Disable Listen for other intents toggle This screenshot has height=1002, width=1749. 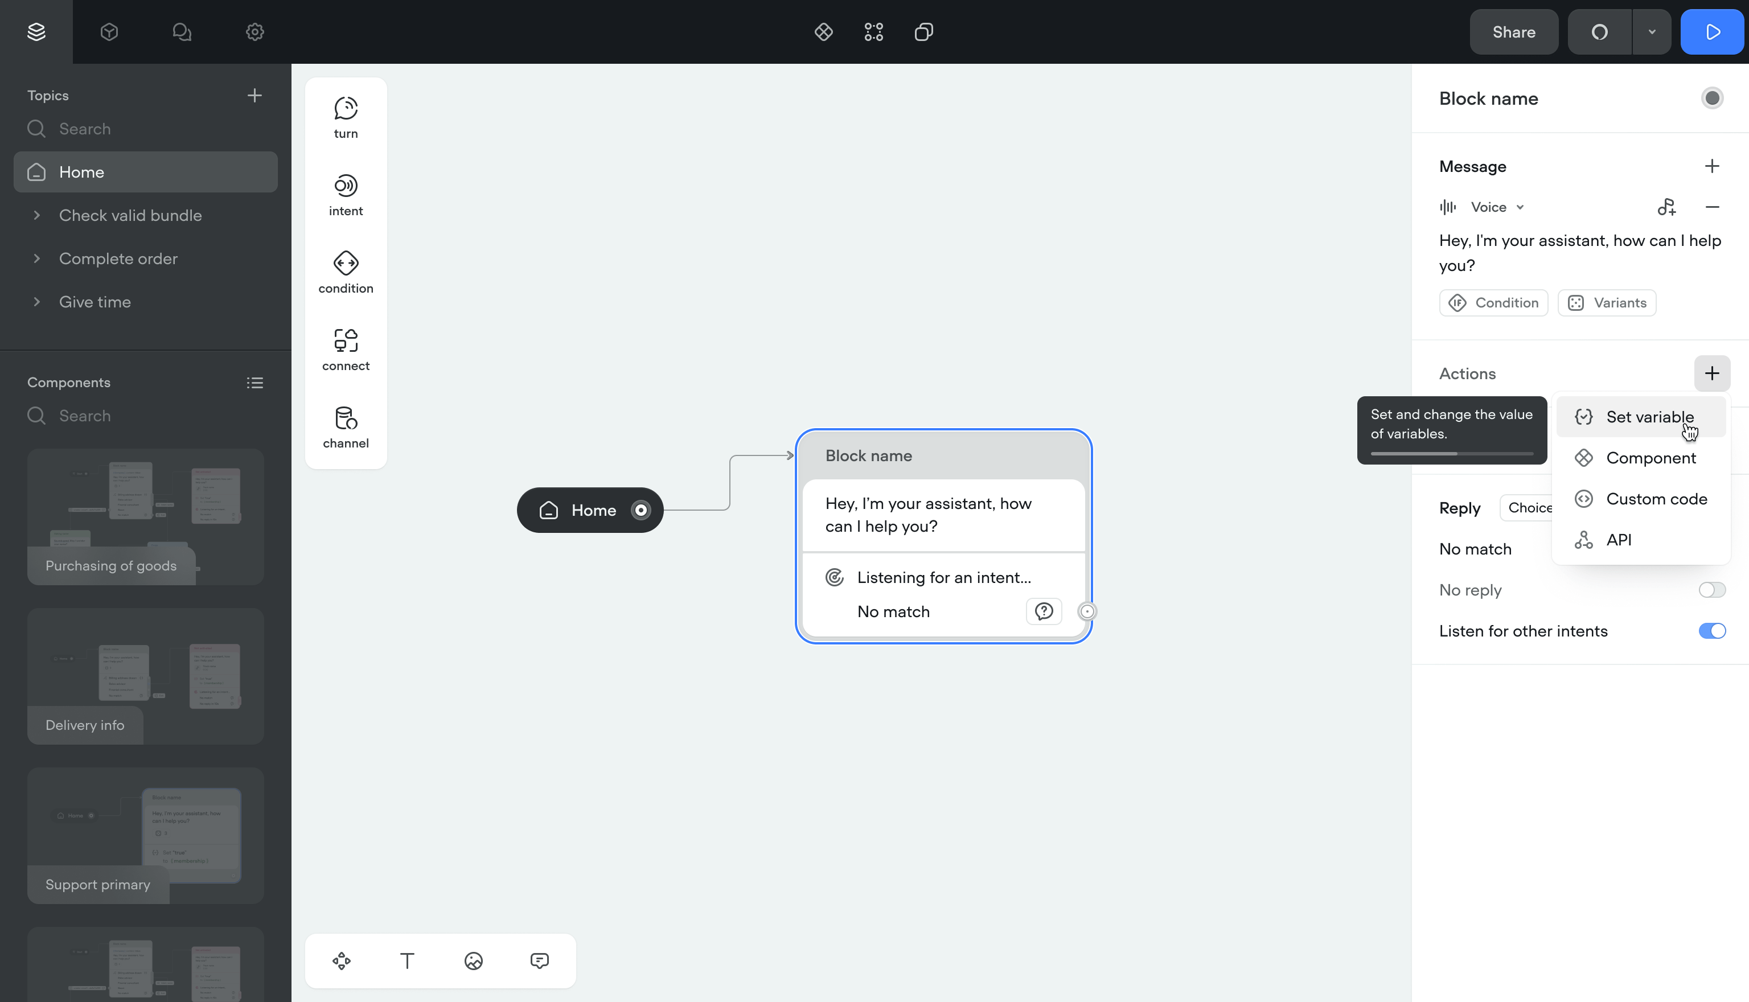pos(1711,631)
